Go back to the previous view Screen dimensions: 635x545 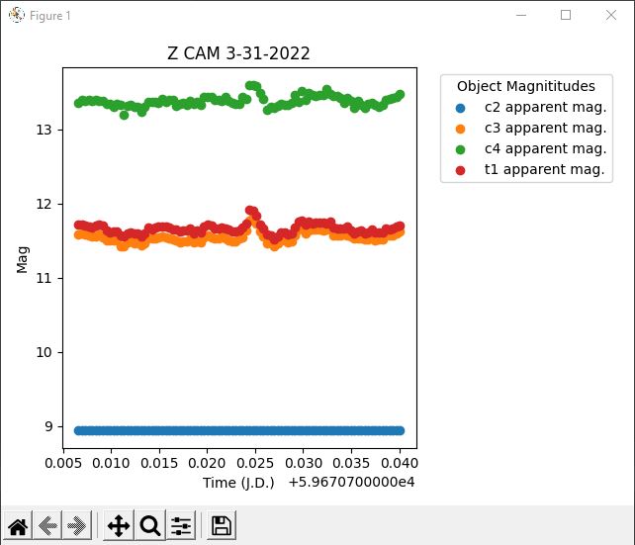coord(47,525)
